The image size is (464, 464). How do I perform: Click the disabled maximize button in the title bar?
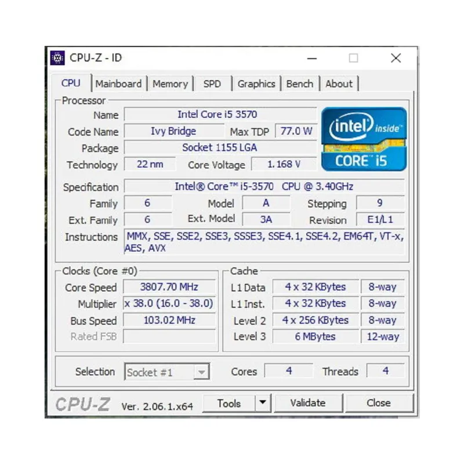pyautogui.click(x=353, y=58)
